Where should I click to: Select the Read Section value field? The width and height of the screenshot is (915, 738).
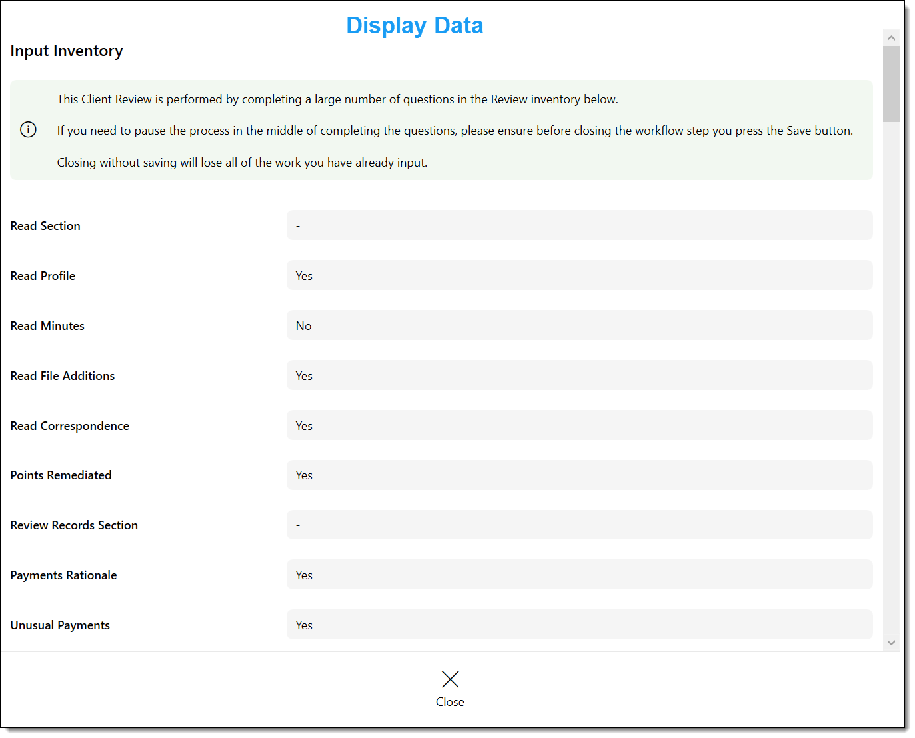(579, 225)
